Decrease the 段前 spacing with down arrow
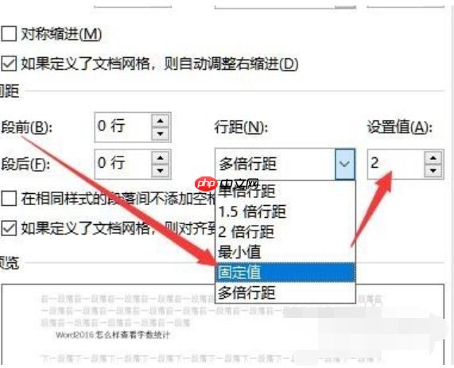 point(160,134)
